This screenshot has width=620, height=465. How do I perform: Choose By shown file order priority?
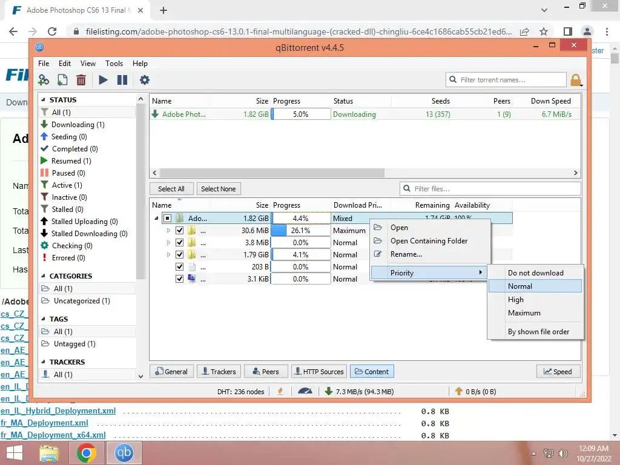pos(535,332)
